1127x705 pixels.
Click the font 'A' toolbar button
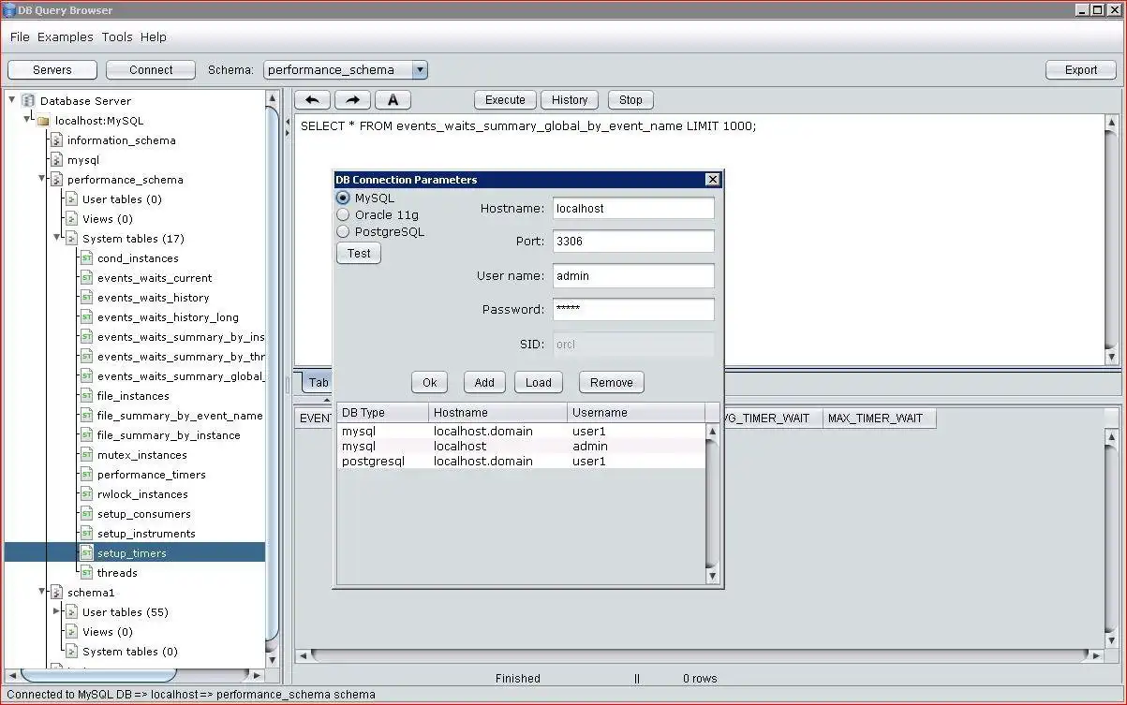tap(393, 100)
